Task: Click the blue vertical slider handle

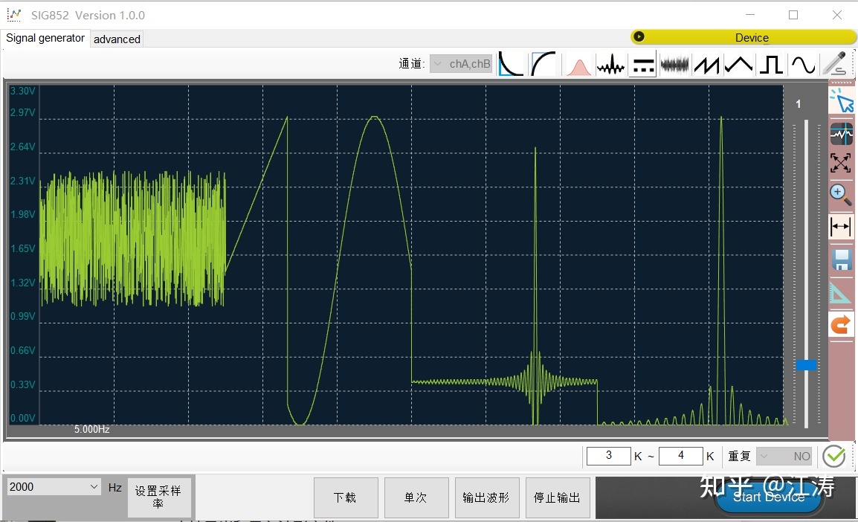Action: (805, 365)
